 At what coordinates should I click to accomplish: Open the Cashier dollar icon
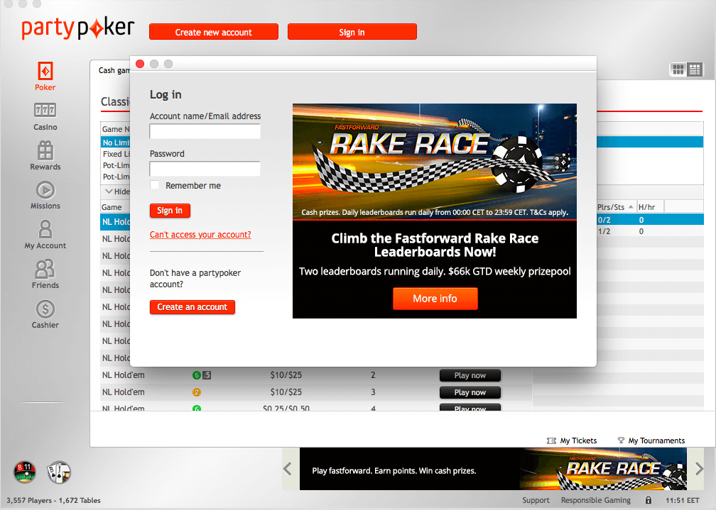45,309
